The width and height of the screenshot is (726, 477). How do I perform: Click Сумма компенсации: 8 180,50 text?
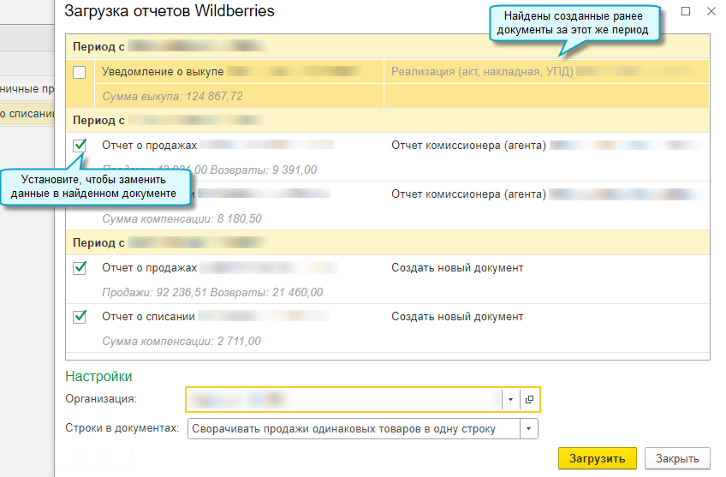coord(182,218)
